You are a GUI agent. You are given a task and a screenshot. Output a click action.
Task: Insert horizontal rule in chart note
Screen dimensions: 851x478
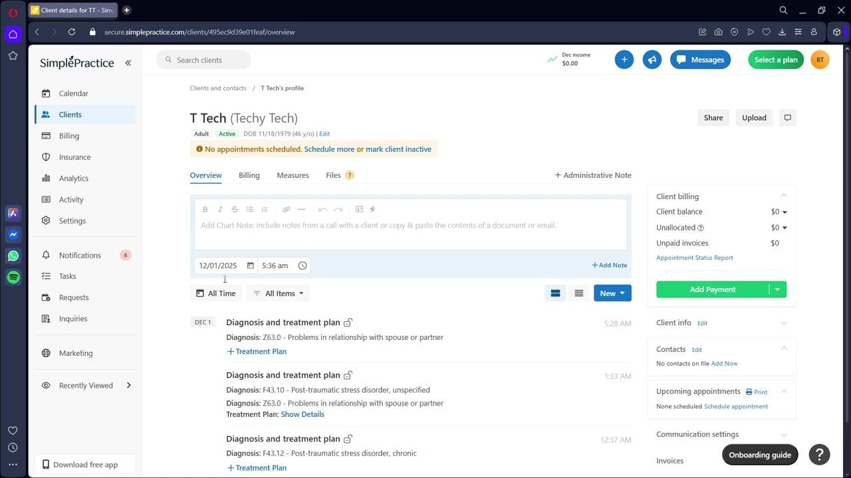[301, 209]
